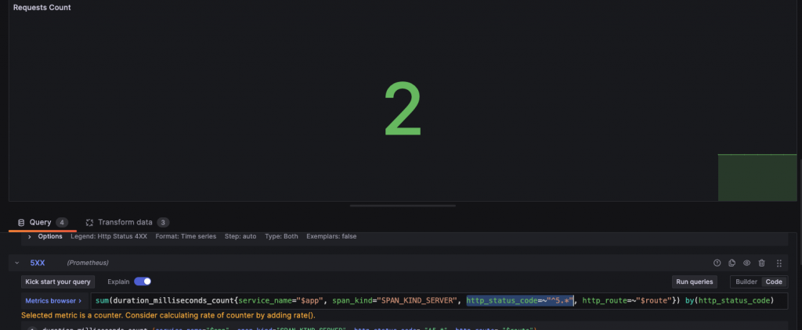Click Legend: Http Status 4XX option text
802x330 pixels.
(x=109, y=236)
